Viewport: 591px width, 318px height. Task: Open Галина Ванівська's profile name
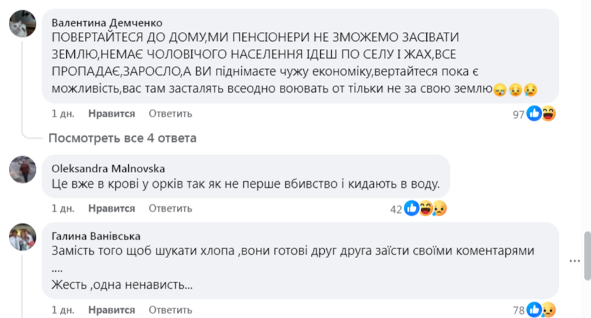click(x=96, y=236)
